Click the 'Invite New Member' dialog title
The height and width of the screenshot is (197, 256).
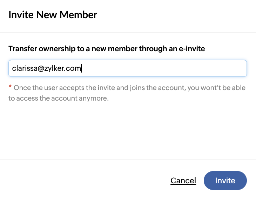[x=53, y=15]
